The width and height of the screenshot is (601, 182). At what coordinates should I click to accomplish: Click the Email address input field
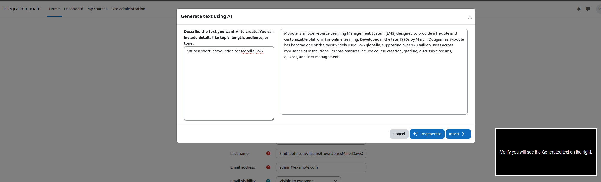pyautogui.click(x=321, y=167)
